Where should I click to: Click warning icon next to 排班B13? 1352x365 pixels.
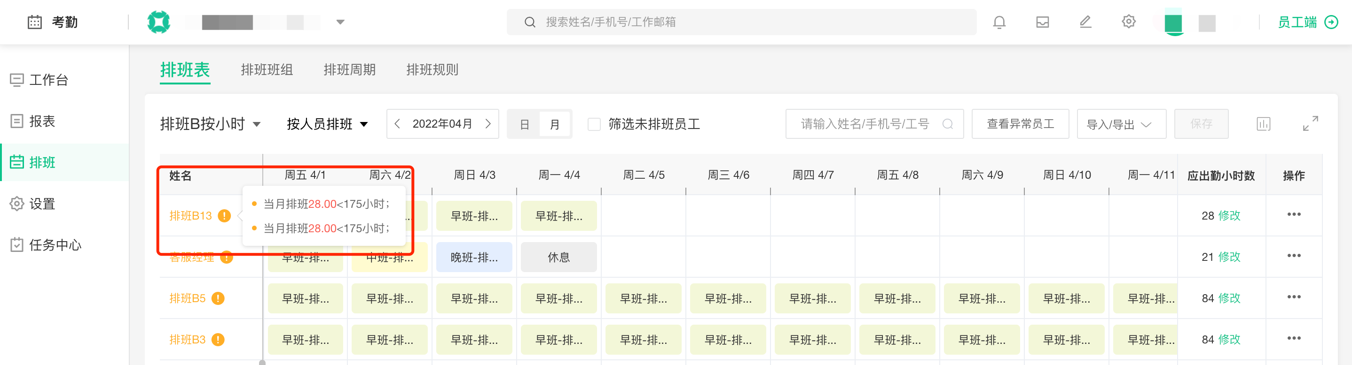point(224,216)
